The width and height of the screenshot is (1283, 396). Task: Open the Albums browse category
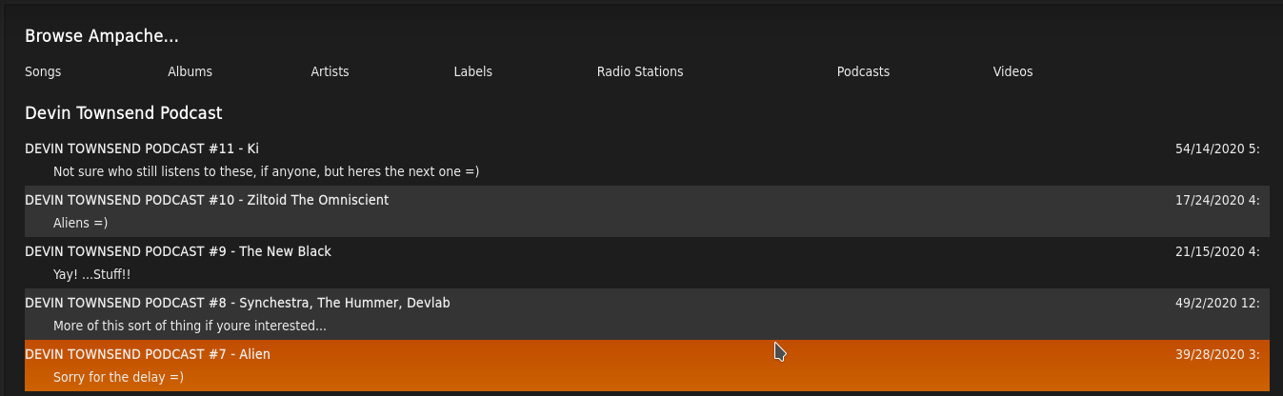(x=190, y=71)
